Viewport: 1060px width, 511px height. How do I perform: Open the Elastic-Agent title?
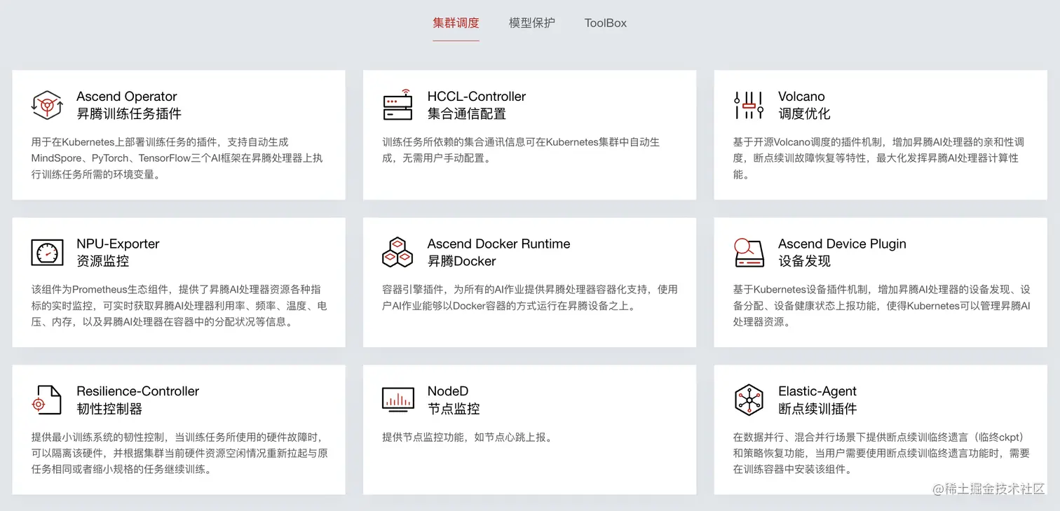(x=817, y=391)
